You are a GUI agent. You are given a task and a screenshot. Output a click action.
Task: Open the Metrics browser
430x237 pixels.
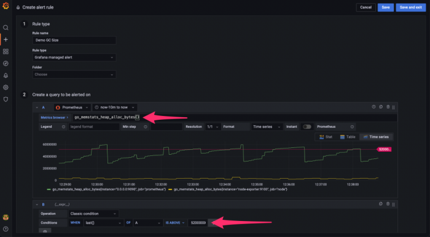point(54,117)
